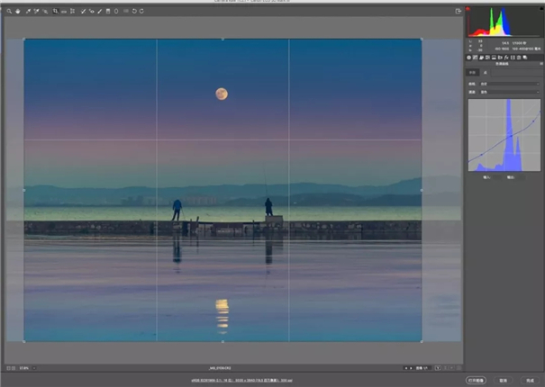Open the zoom level dropdown at bottom left

27,368
